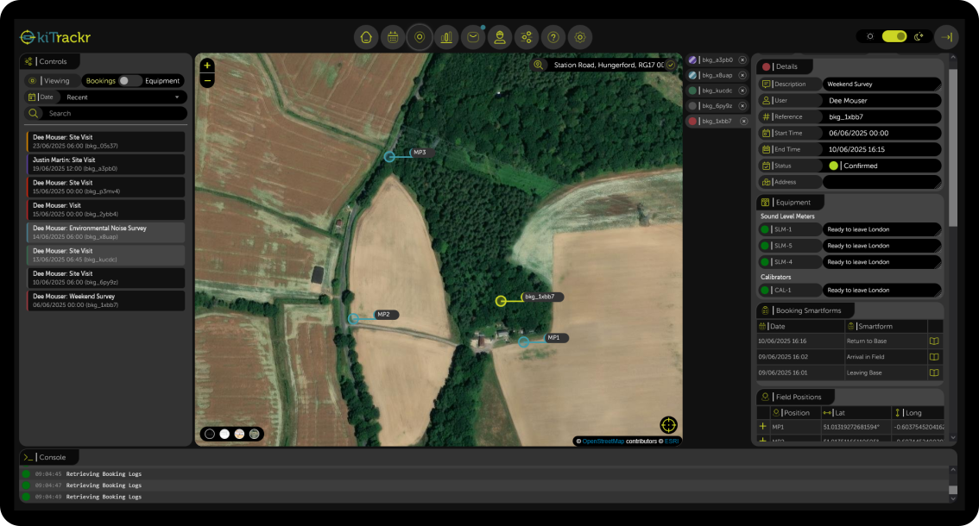
Task: Open the calendar view icon
Action: tap(393, 37)
